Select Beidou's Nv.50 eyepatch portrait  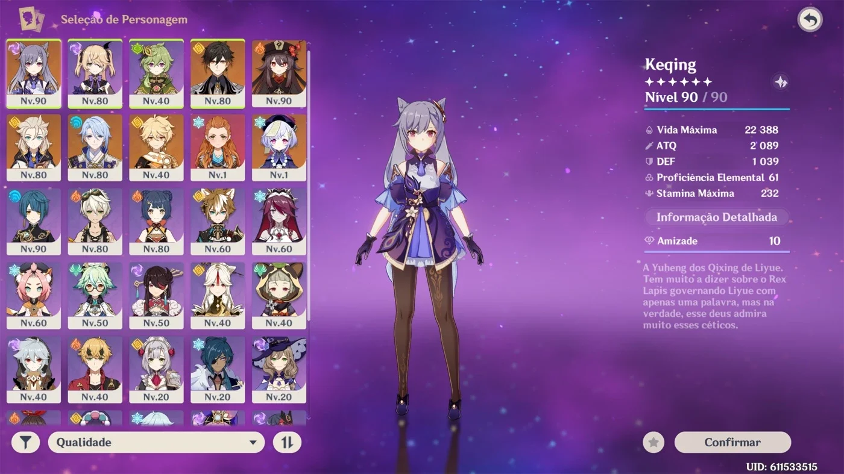(x=156, y=296)
